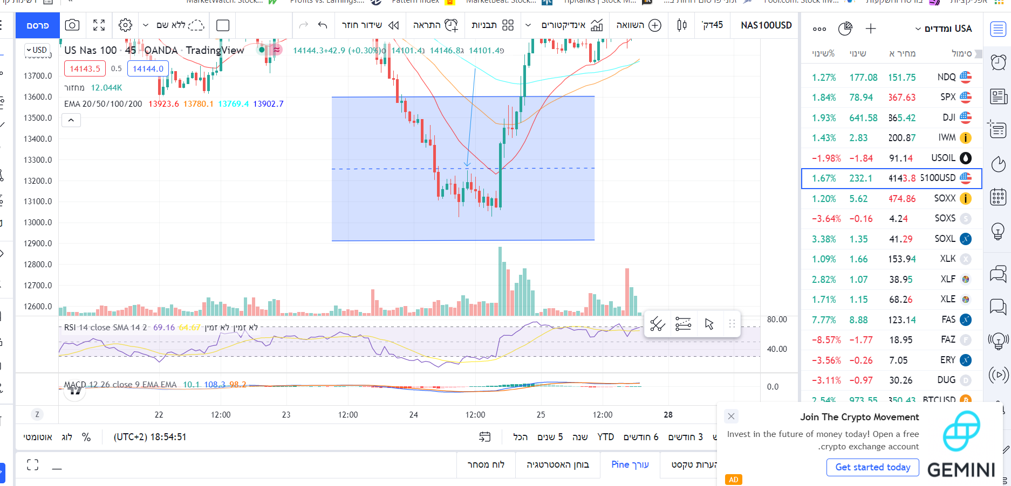The height and width of the screenshot is (486, 1011).
Task: Open the single speech bubble chat icon in the right sidebar
Action: click(x=998, y=307)
